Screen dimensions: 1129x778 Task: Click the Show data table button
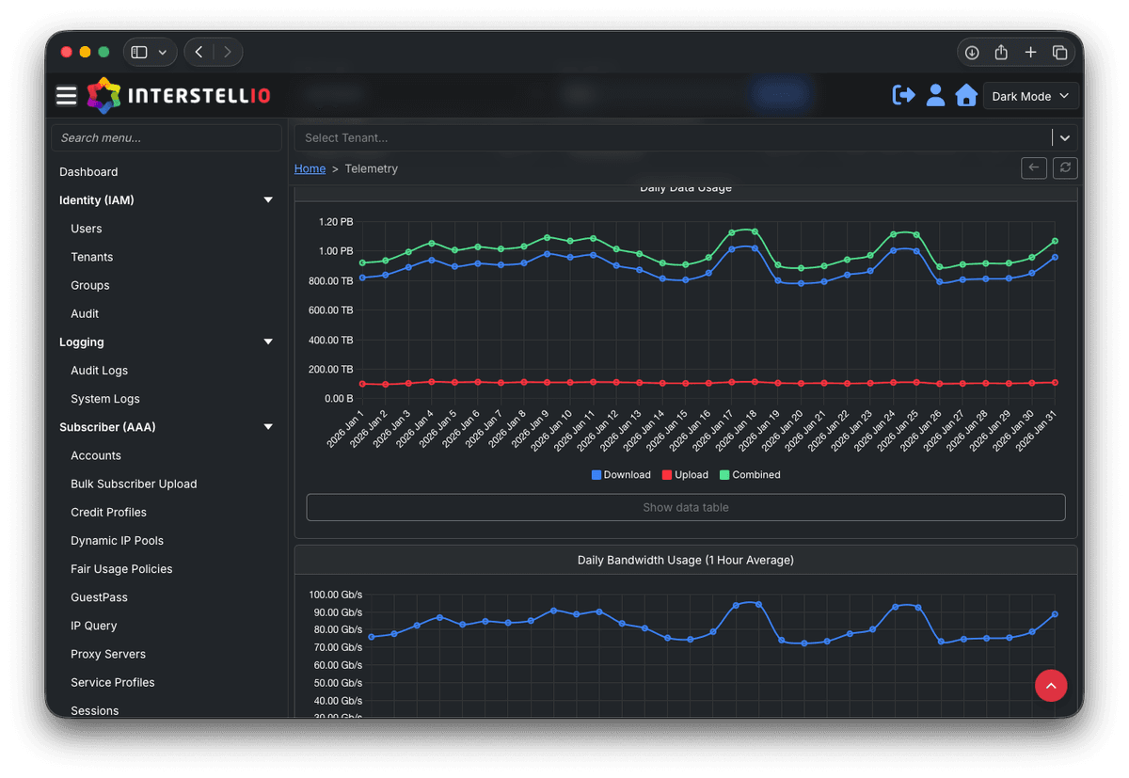(685, 507)
